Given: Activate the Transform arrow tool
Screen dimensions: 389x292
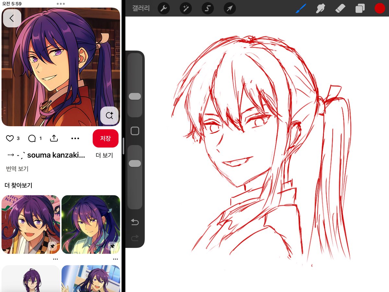Looking at the screenshot, I should [230, 8].
